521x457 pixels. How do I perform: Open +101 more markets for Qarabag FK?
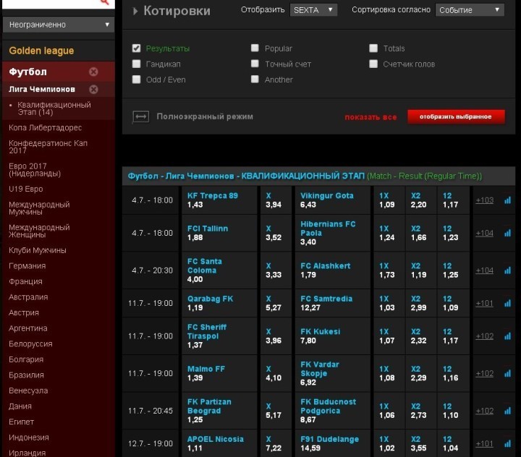point(484,303)
